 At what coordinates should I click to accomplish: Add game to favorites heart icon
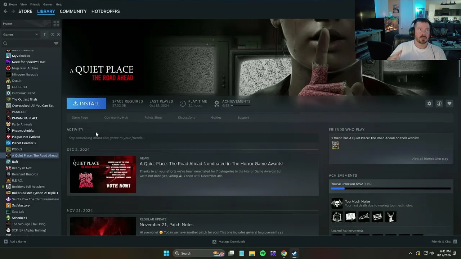point(449,103)
